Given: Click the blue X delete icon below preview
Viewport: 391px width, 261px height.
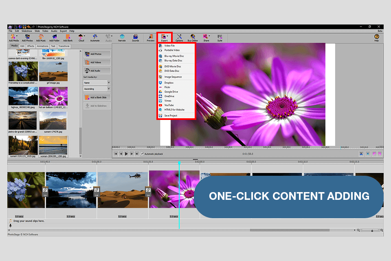Looking at the screenshot, I should click(x=367, y=154).
